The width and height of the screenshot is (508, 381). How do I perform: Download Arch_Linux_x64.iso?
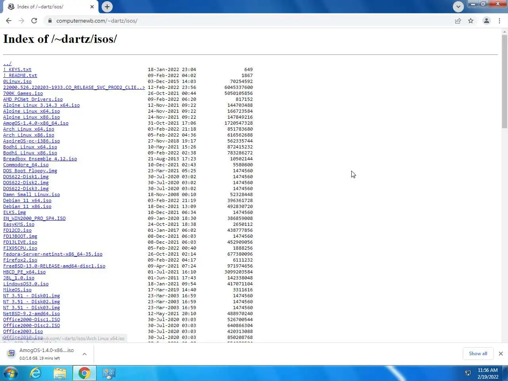click(29, 129)
